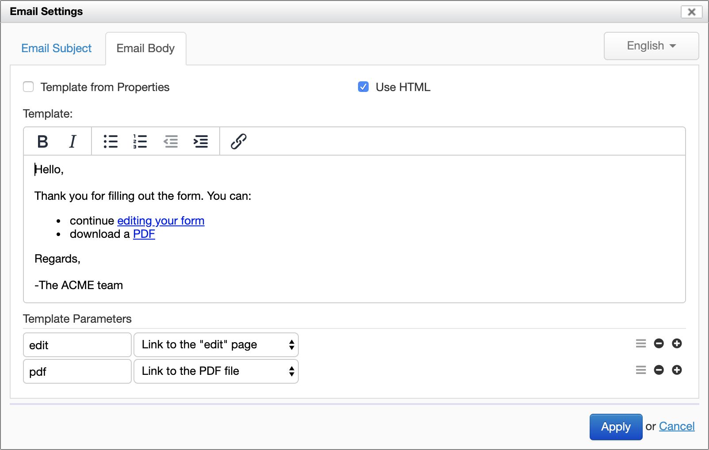Image resolution: width=709 pixels, height=450 pixels.
Task: Apply bold formatting in the template editor
Action: 42,141
